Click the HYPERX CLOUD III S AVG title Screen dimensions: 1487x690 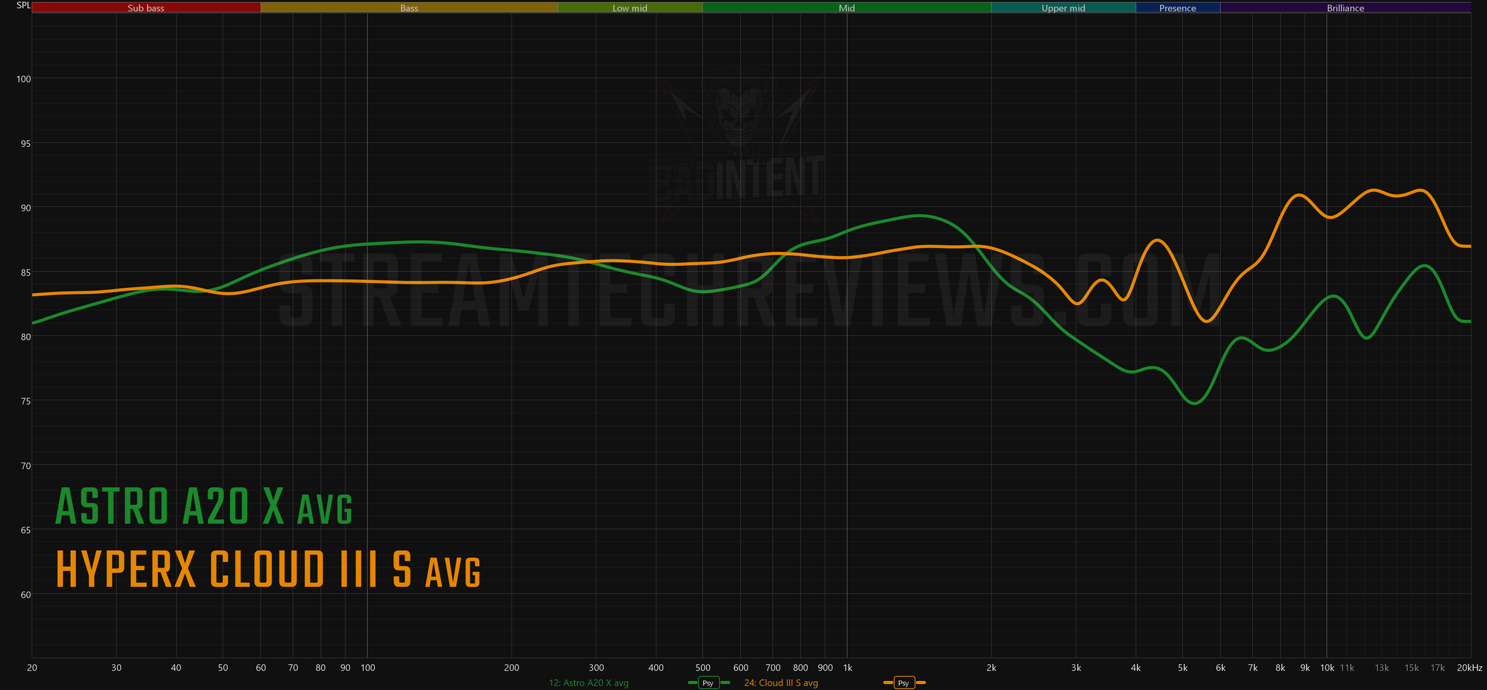click(x=268, y=570)
